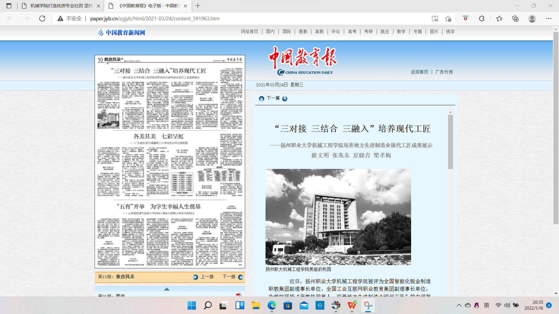
Task: Open browser extensions puzzle icon
Action: point(482,19)
